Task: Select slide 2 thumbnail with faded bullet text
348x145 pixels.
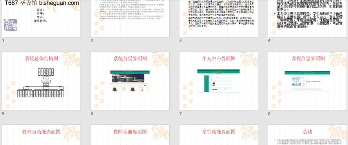Action: 130,19
